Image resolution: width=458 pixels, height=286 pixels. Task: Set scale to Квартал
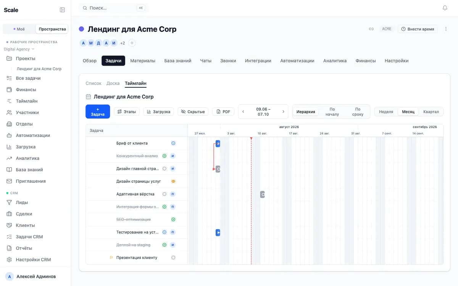tap(431, 112)
